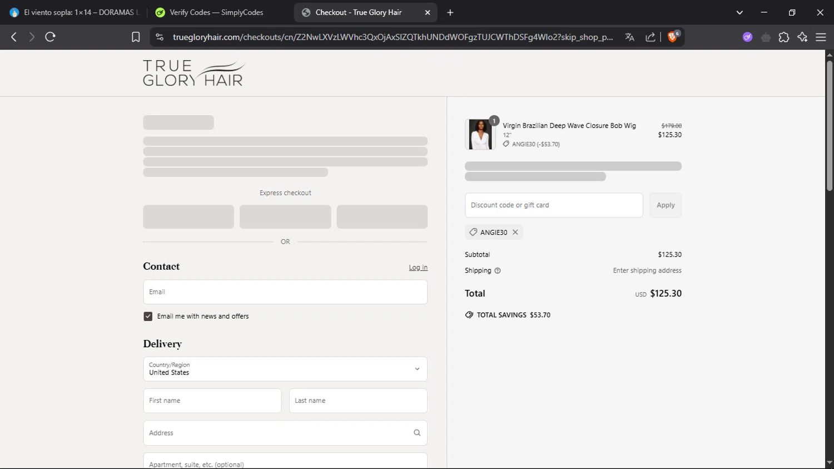
Task: Bookmark this page
Action: pos(136,37)
